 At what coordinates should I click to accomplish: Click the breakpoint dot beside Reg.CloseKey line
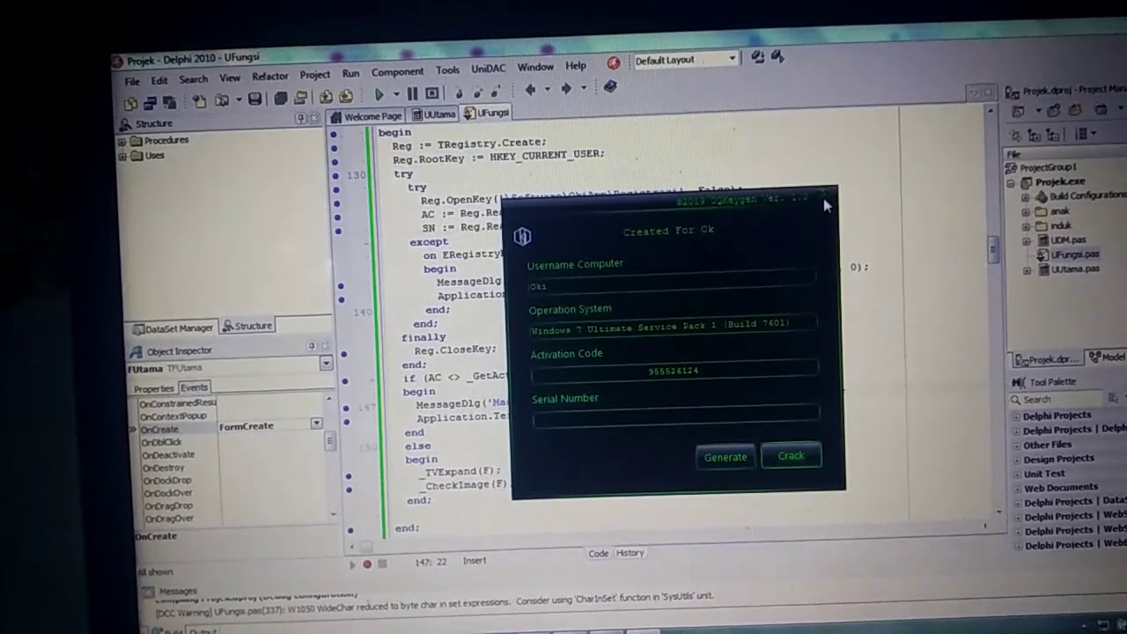pos(343,354)
